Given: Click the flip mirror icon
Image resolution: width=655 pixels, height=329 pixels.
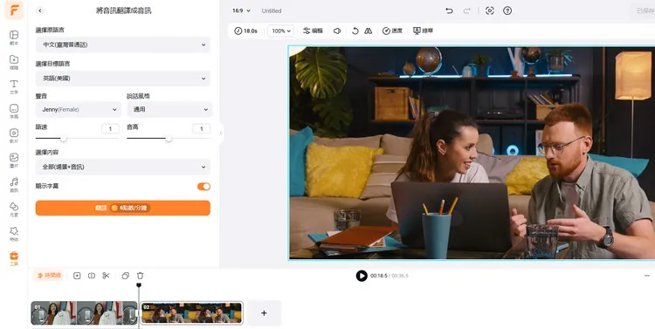Looking at the screenshot, I should [x=368, y=31].
